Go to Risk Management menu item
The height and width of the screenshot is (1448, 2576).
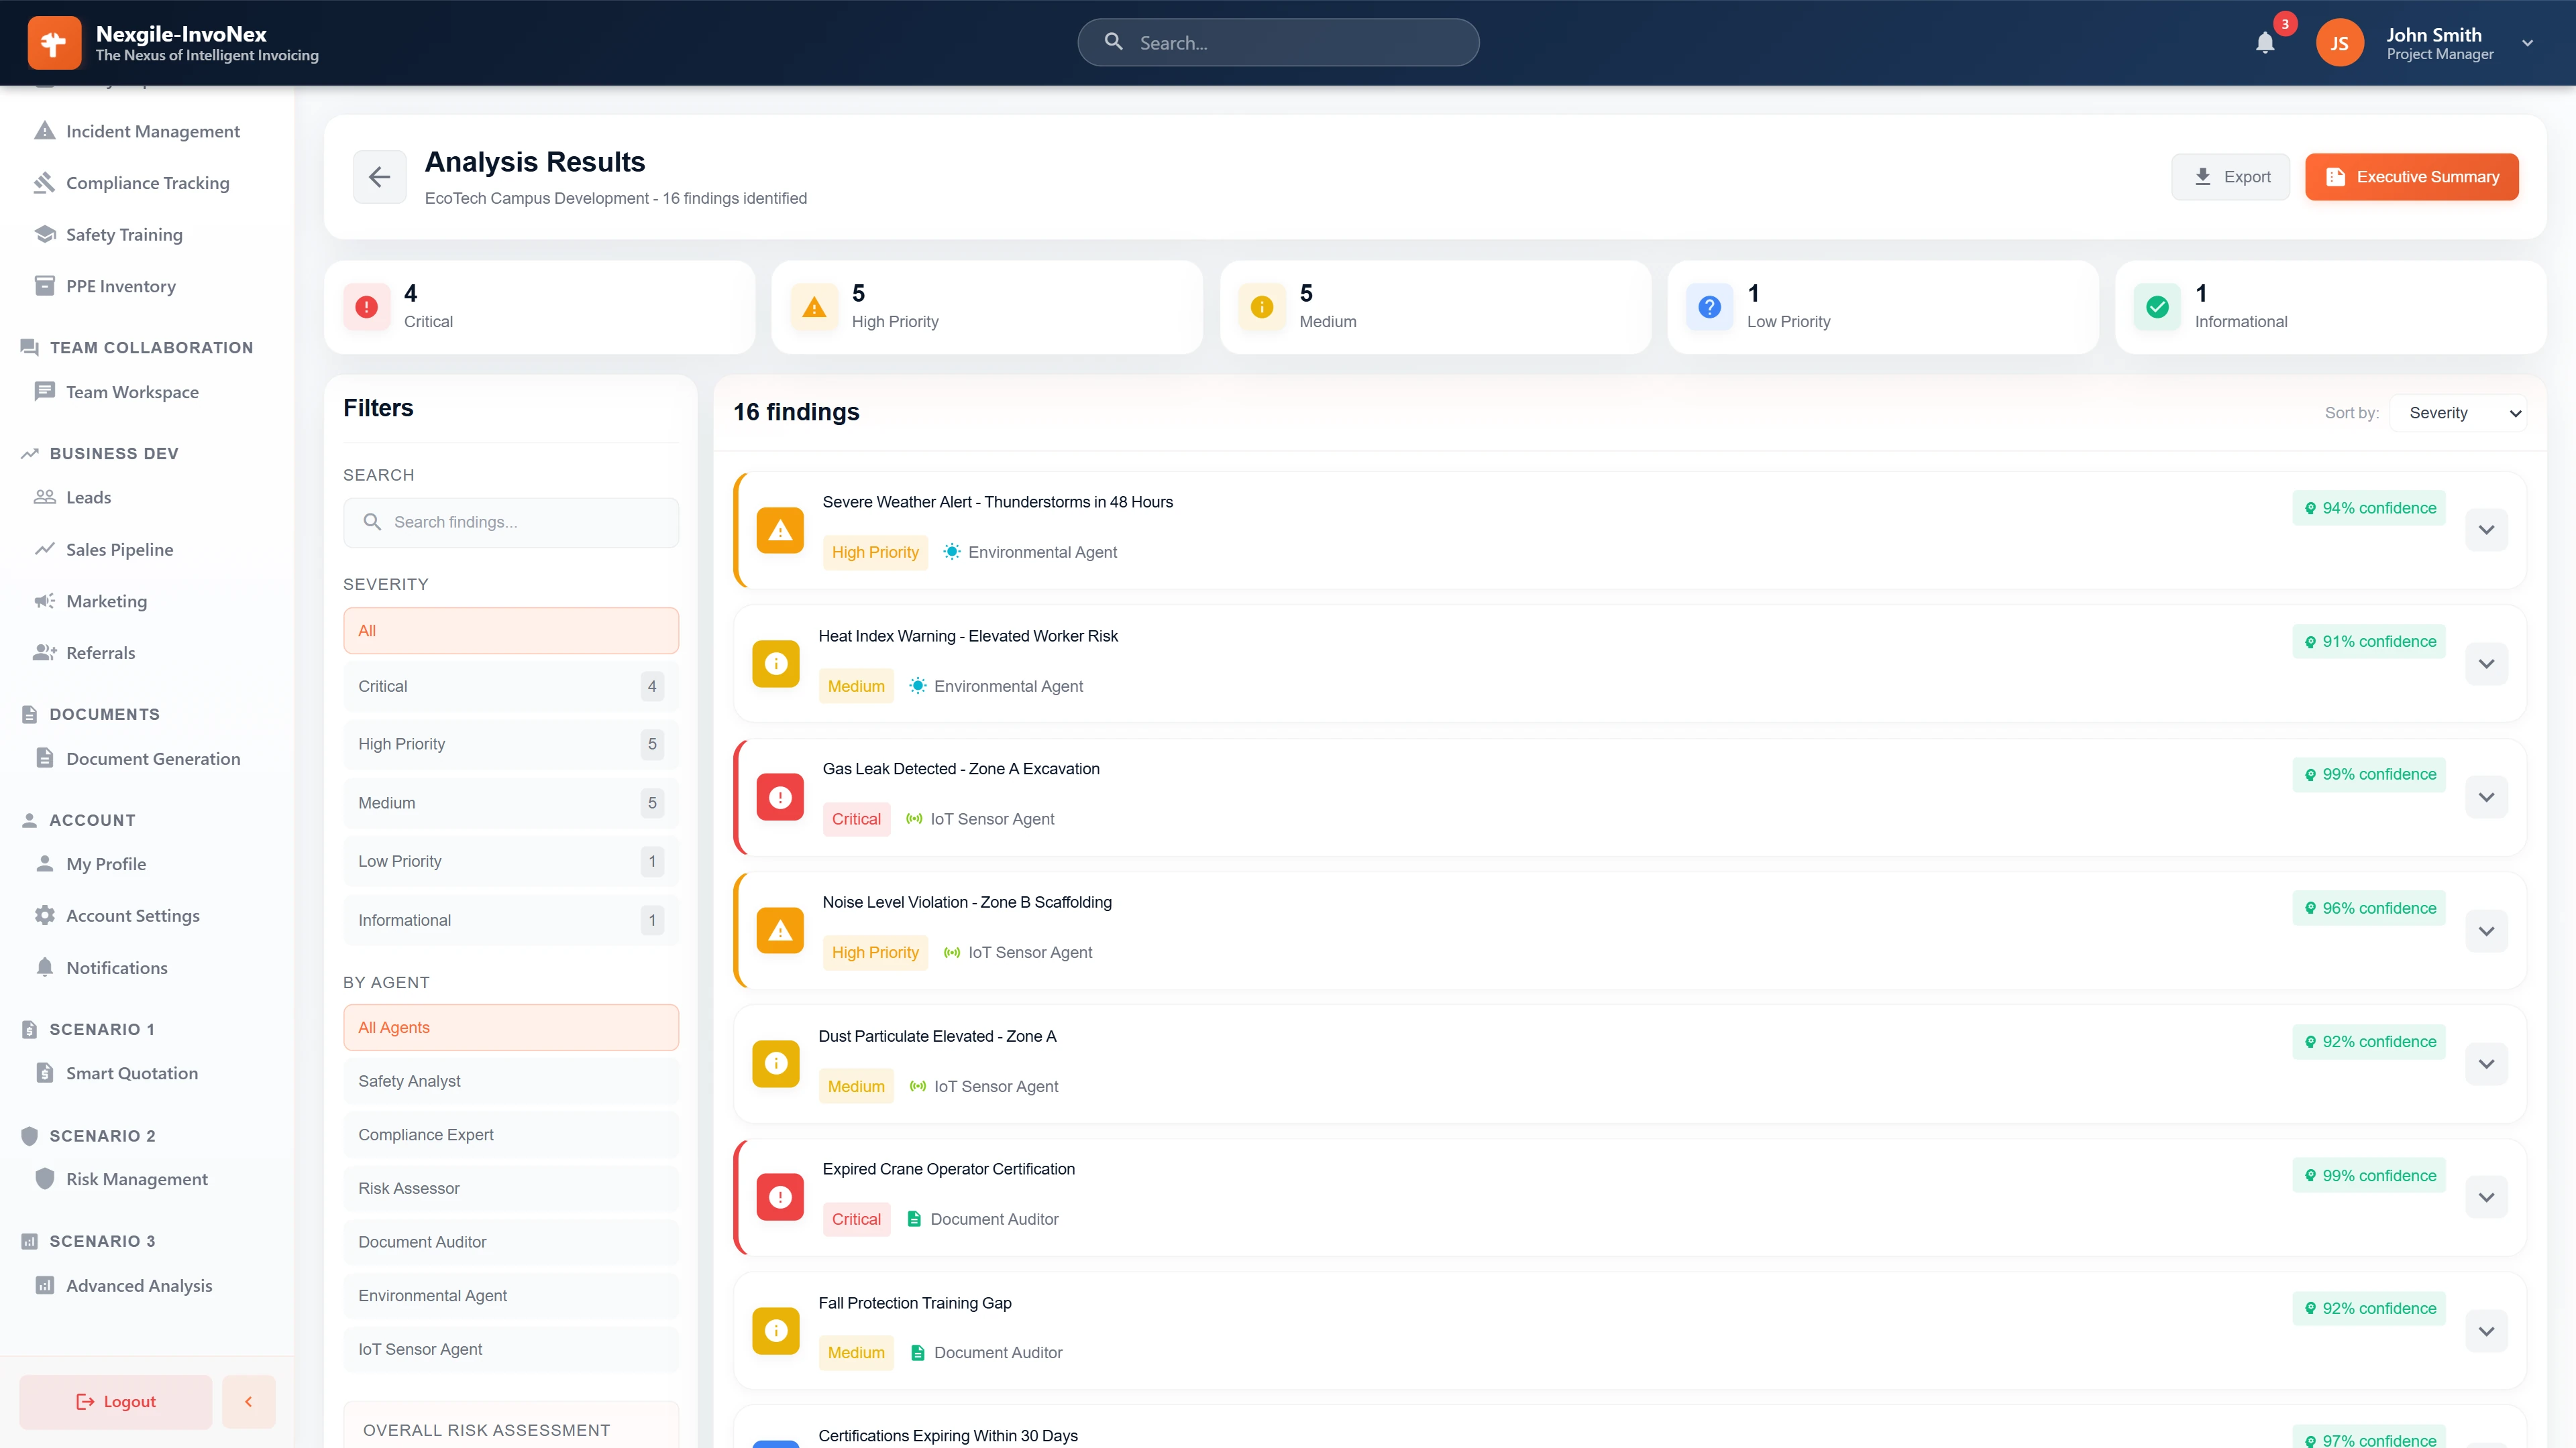[137, 1179]
